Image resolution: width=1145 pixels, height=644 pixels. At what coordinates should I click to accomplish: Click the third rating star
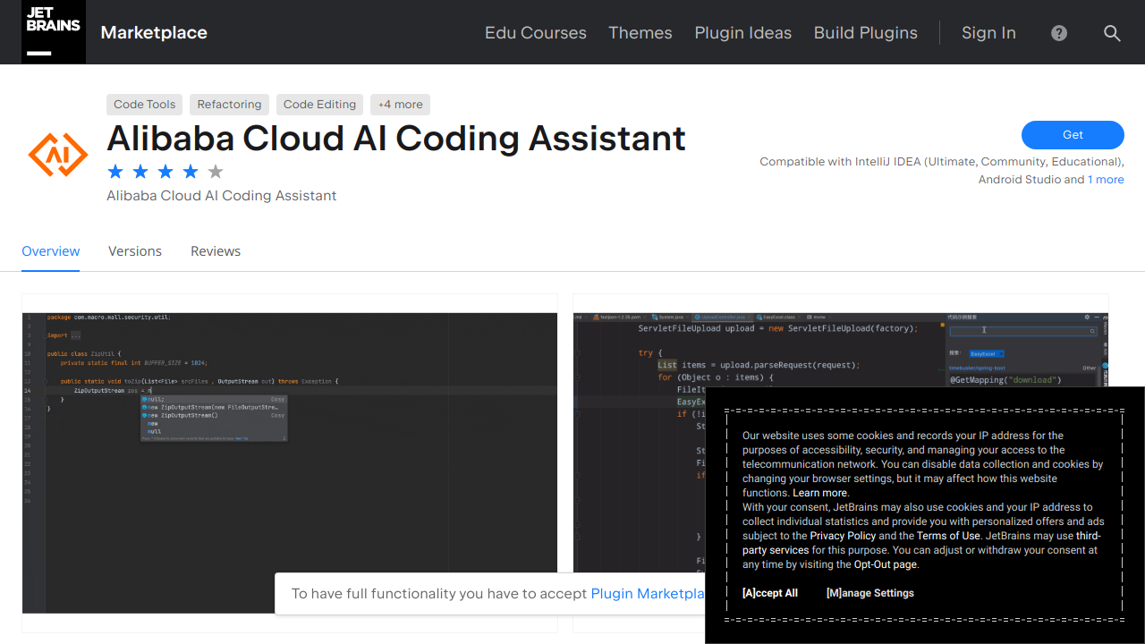click(165, 172)
